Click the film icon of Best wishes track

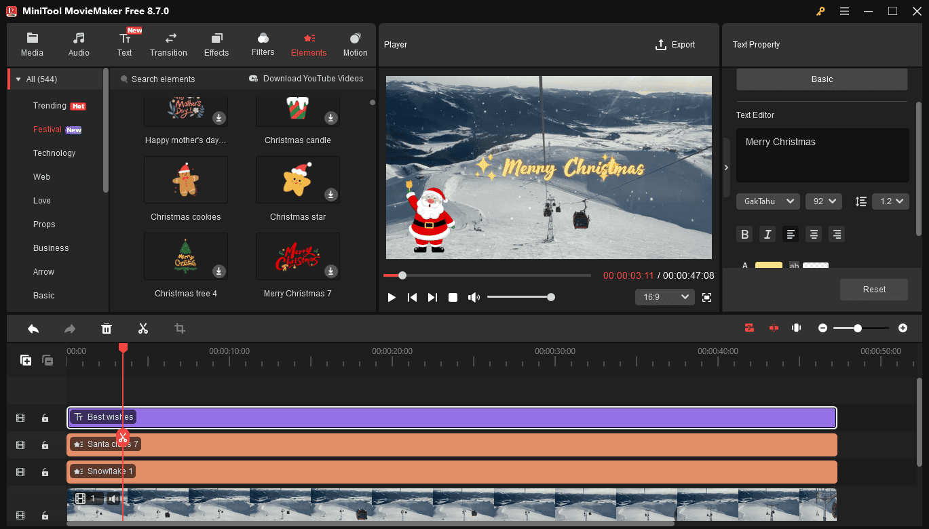tap(20, 418)
